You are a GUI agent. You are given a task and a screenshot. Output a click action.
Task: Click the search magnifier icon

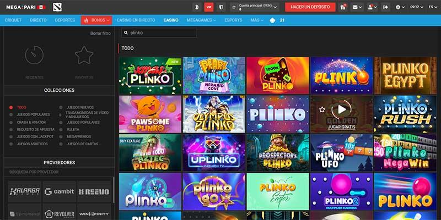(126, 32)
